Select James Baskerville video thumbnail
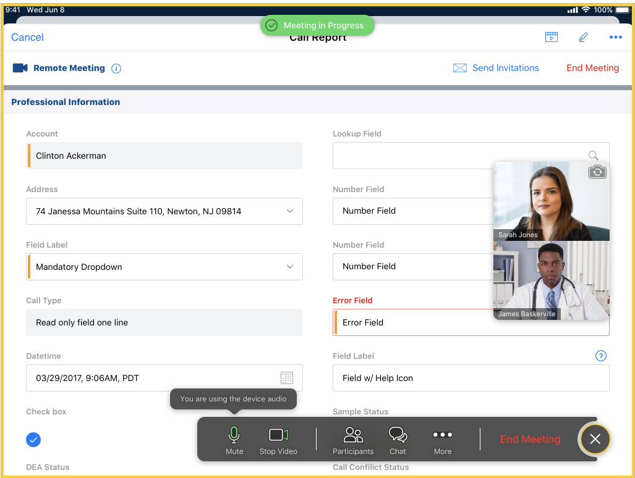The width and height of the screenshot is (635, 478). 551,280
